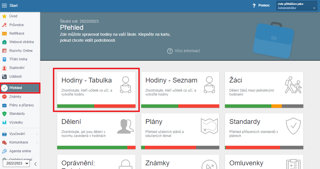Open Události in the sidebar
The image size is (320, 169).
[16, 77]
